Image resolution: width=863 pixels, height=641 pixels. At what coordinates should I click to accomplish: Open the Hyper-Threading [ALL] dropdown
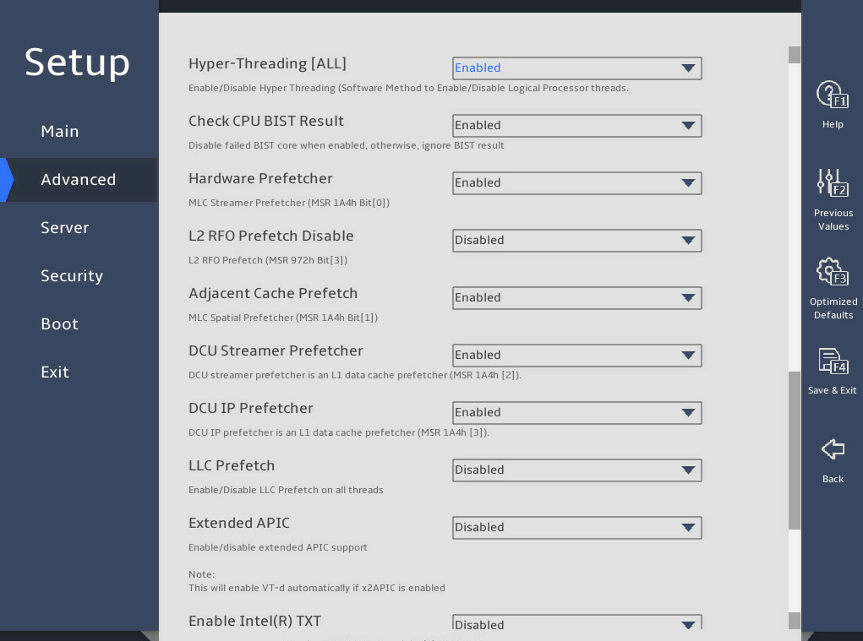point(576,68)
